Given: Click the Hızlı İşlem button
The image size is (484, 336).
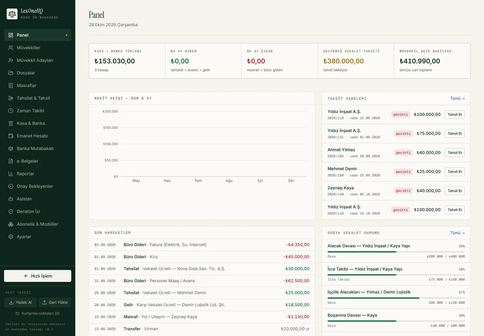Looking at the screenshot, I should click(x=38, y=276).
